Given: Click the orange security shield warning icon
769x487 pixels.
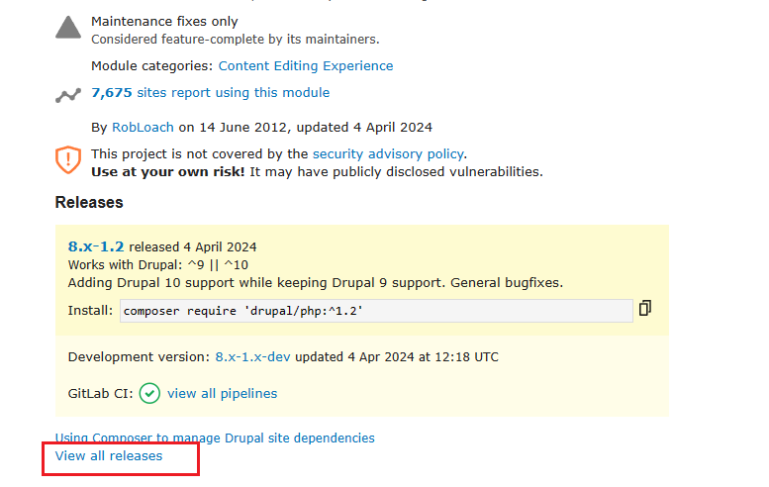Looking at the screenshot, I should (68, 159).
